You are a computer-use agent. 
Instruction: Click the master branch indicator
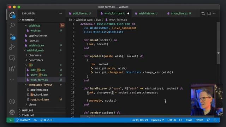click(23, 120)
